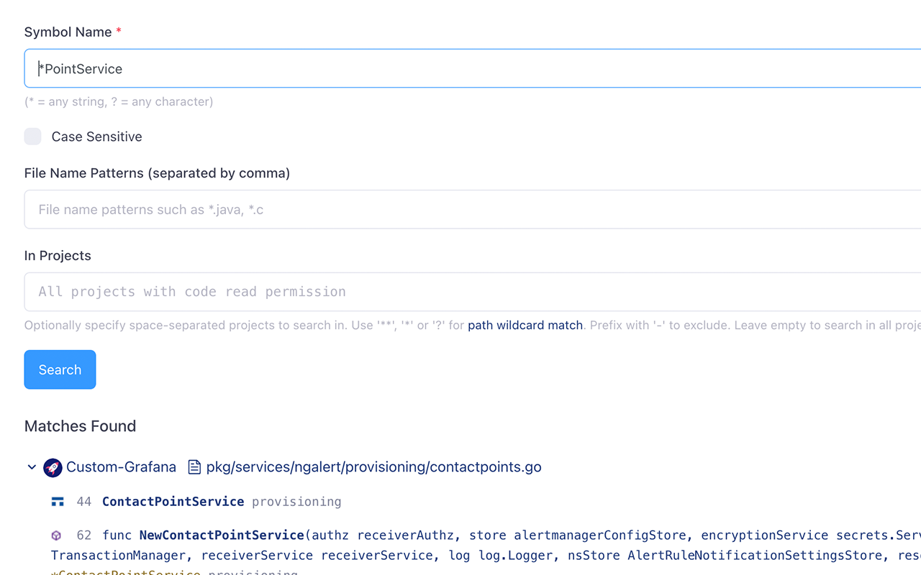
Task: Click the Symbol Name field label
Action: click(x=68, y=32)
